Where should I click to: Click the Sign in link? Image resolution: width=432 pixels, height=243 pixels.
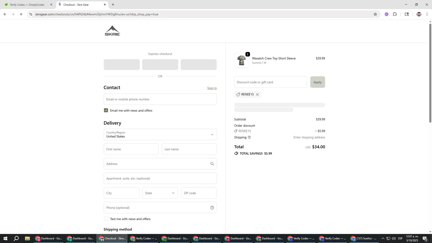click(212, 88)
